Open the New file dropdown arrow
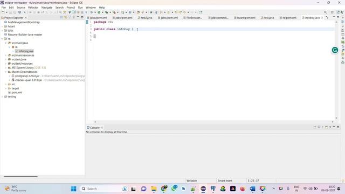 [x=6, y=12]
